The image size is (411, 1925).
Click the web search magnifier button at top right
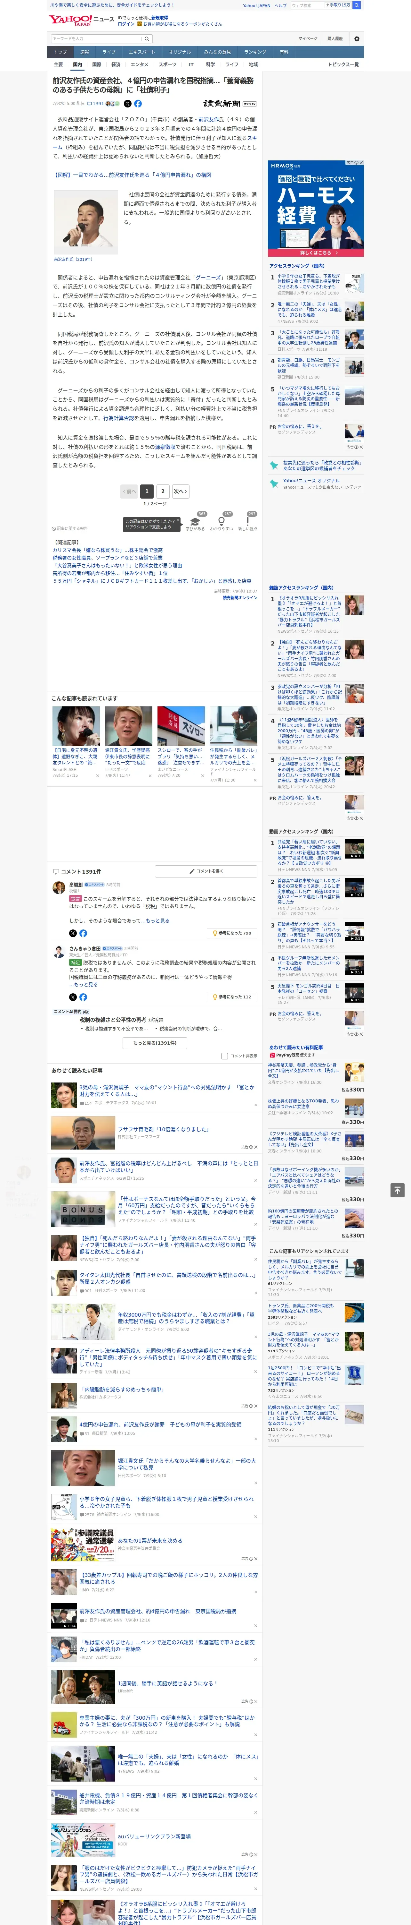click(x=357, y=5)
